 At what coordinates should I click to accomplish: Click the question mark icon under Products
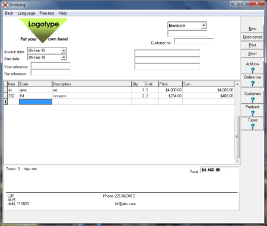pos(253,113)
